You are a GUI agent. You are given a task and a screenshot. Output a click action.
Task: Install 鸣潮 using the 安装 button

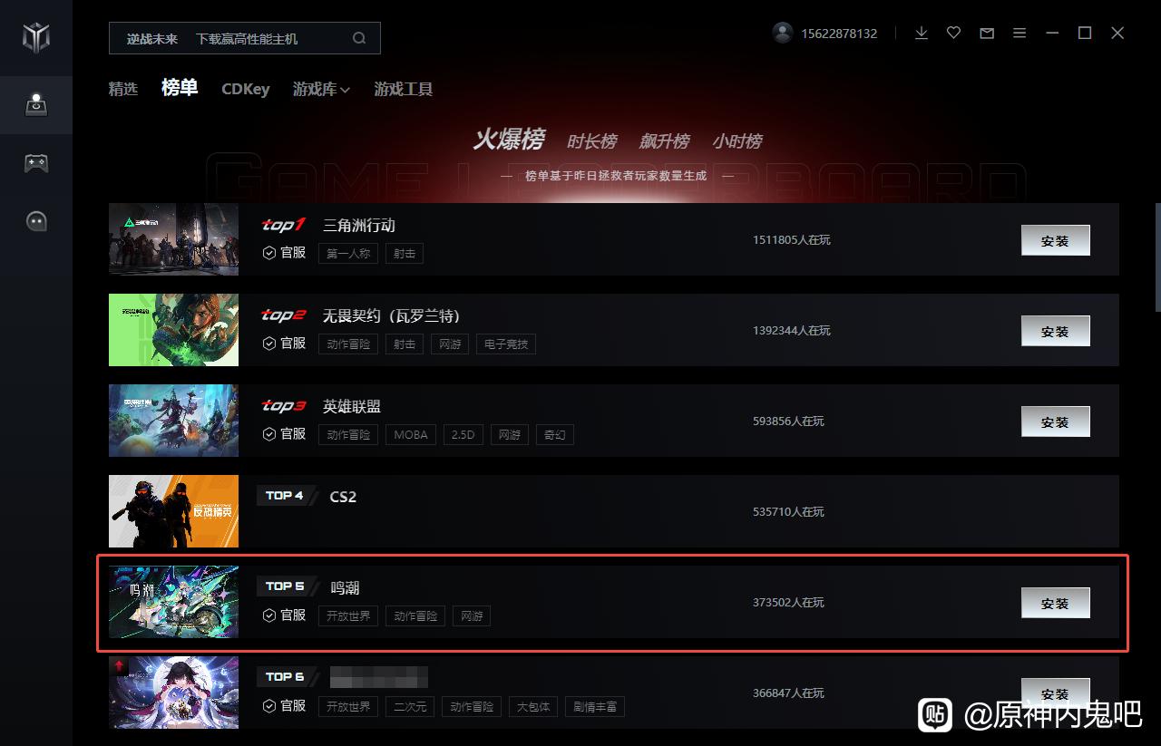[x=1055, y=603]
